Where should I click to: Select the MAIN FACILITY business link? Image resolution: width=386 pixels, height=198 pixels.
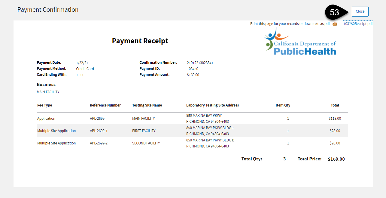(48, 92)
